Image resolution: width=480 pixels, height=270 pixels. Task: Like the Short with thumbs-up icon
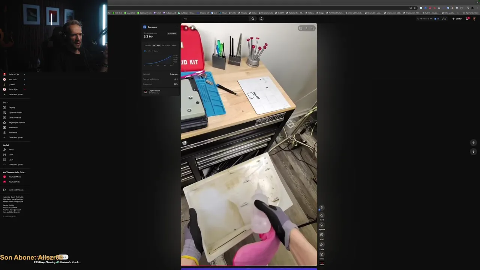click(x=321, y=215)
